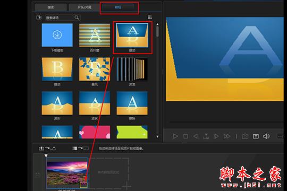Play the preview
The height and width of the screenshot is (191, 287).
pos(175,136)
